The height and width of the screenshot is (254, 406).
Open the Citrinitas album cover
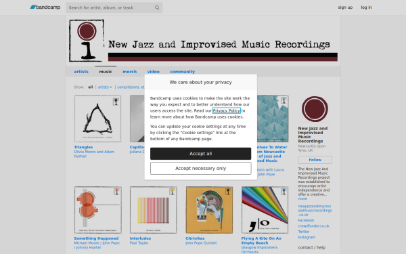click(x=209, y=210)
